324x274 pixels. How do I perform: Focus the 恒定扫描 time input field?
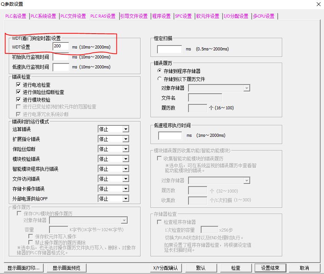point(169,49)
